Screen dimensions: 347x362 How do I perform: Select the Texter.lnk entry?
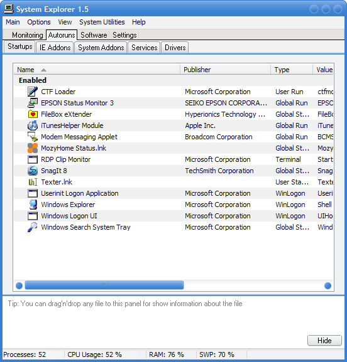[x=57, y=182]
